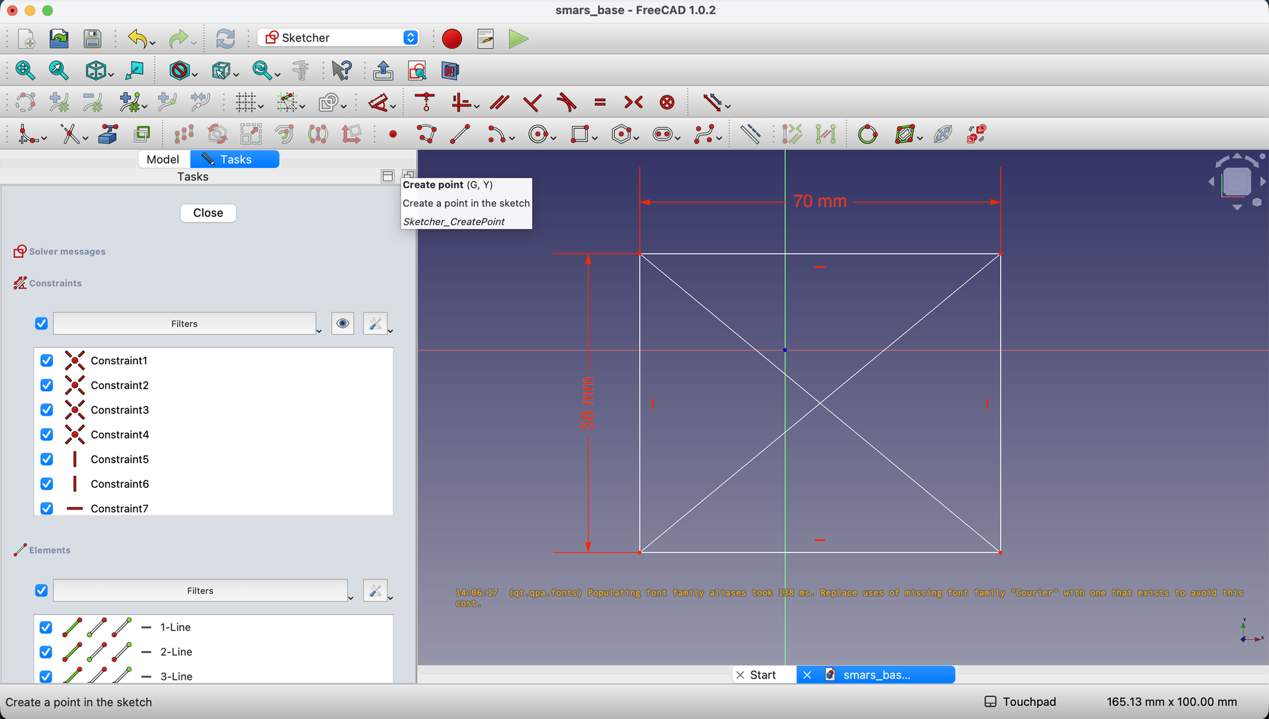Viewport: 1269px width, 719px height.
Task: Apply the block constraint
Action: pos(668,102)
